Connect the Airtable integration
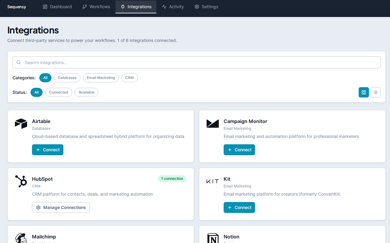 click(48, 150)
